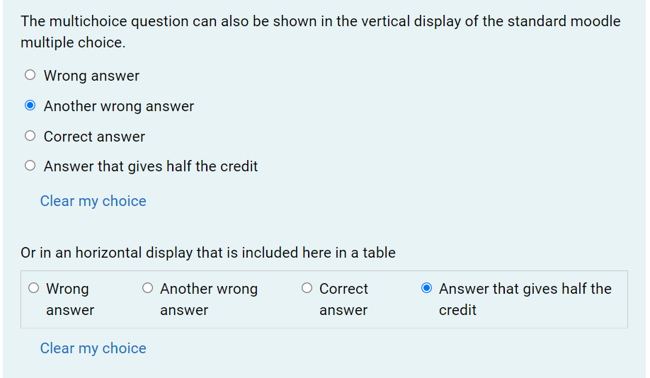
Task: Click the 'Or in an horizontal display' sentence
Action: tap(208, 253)
